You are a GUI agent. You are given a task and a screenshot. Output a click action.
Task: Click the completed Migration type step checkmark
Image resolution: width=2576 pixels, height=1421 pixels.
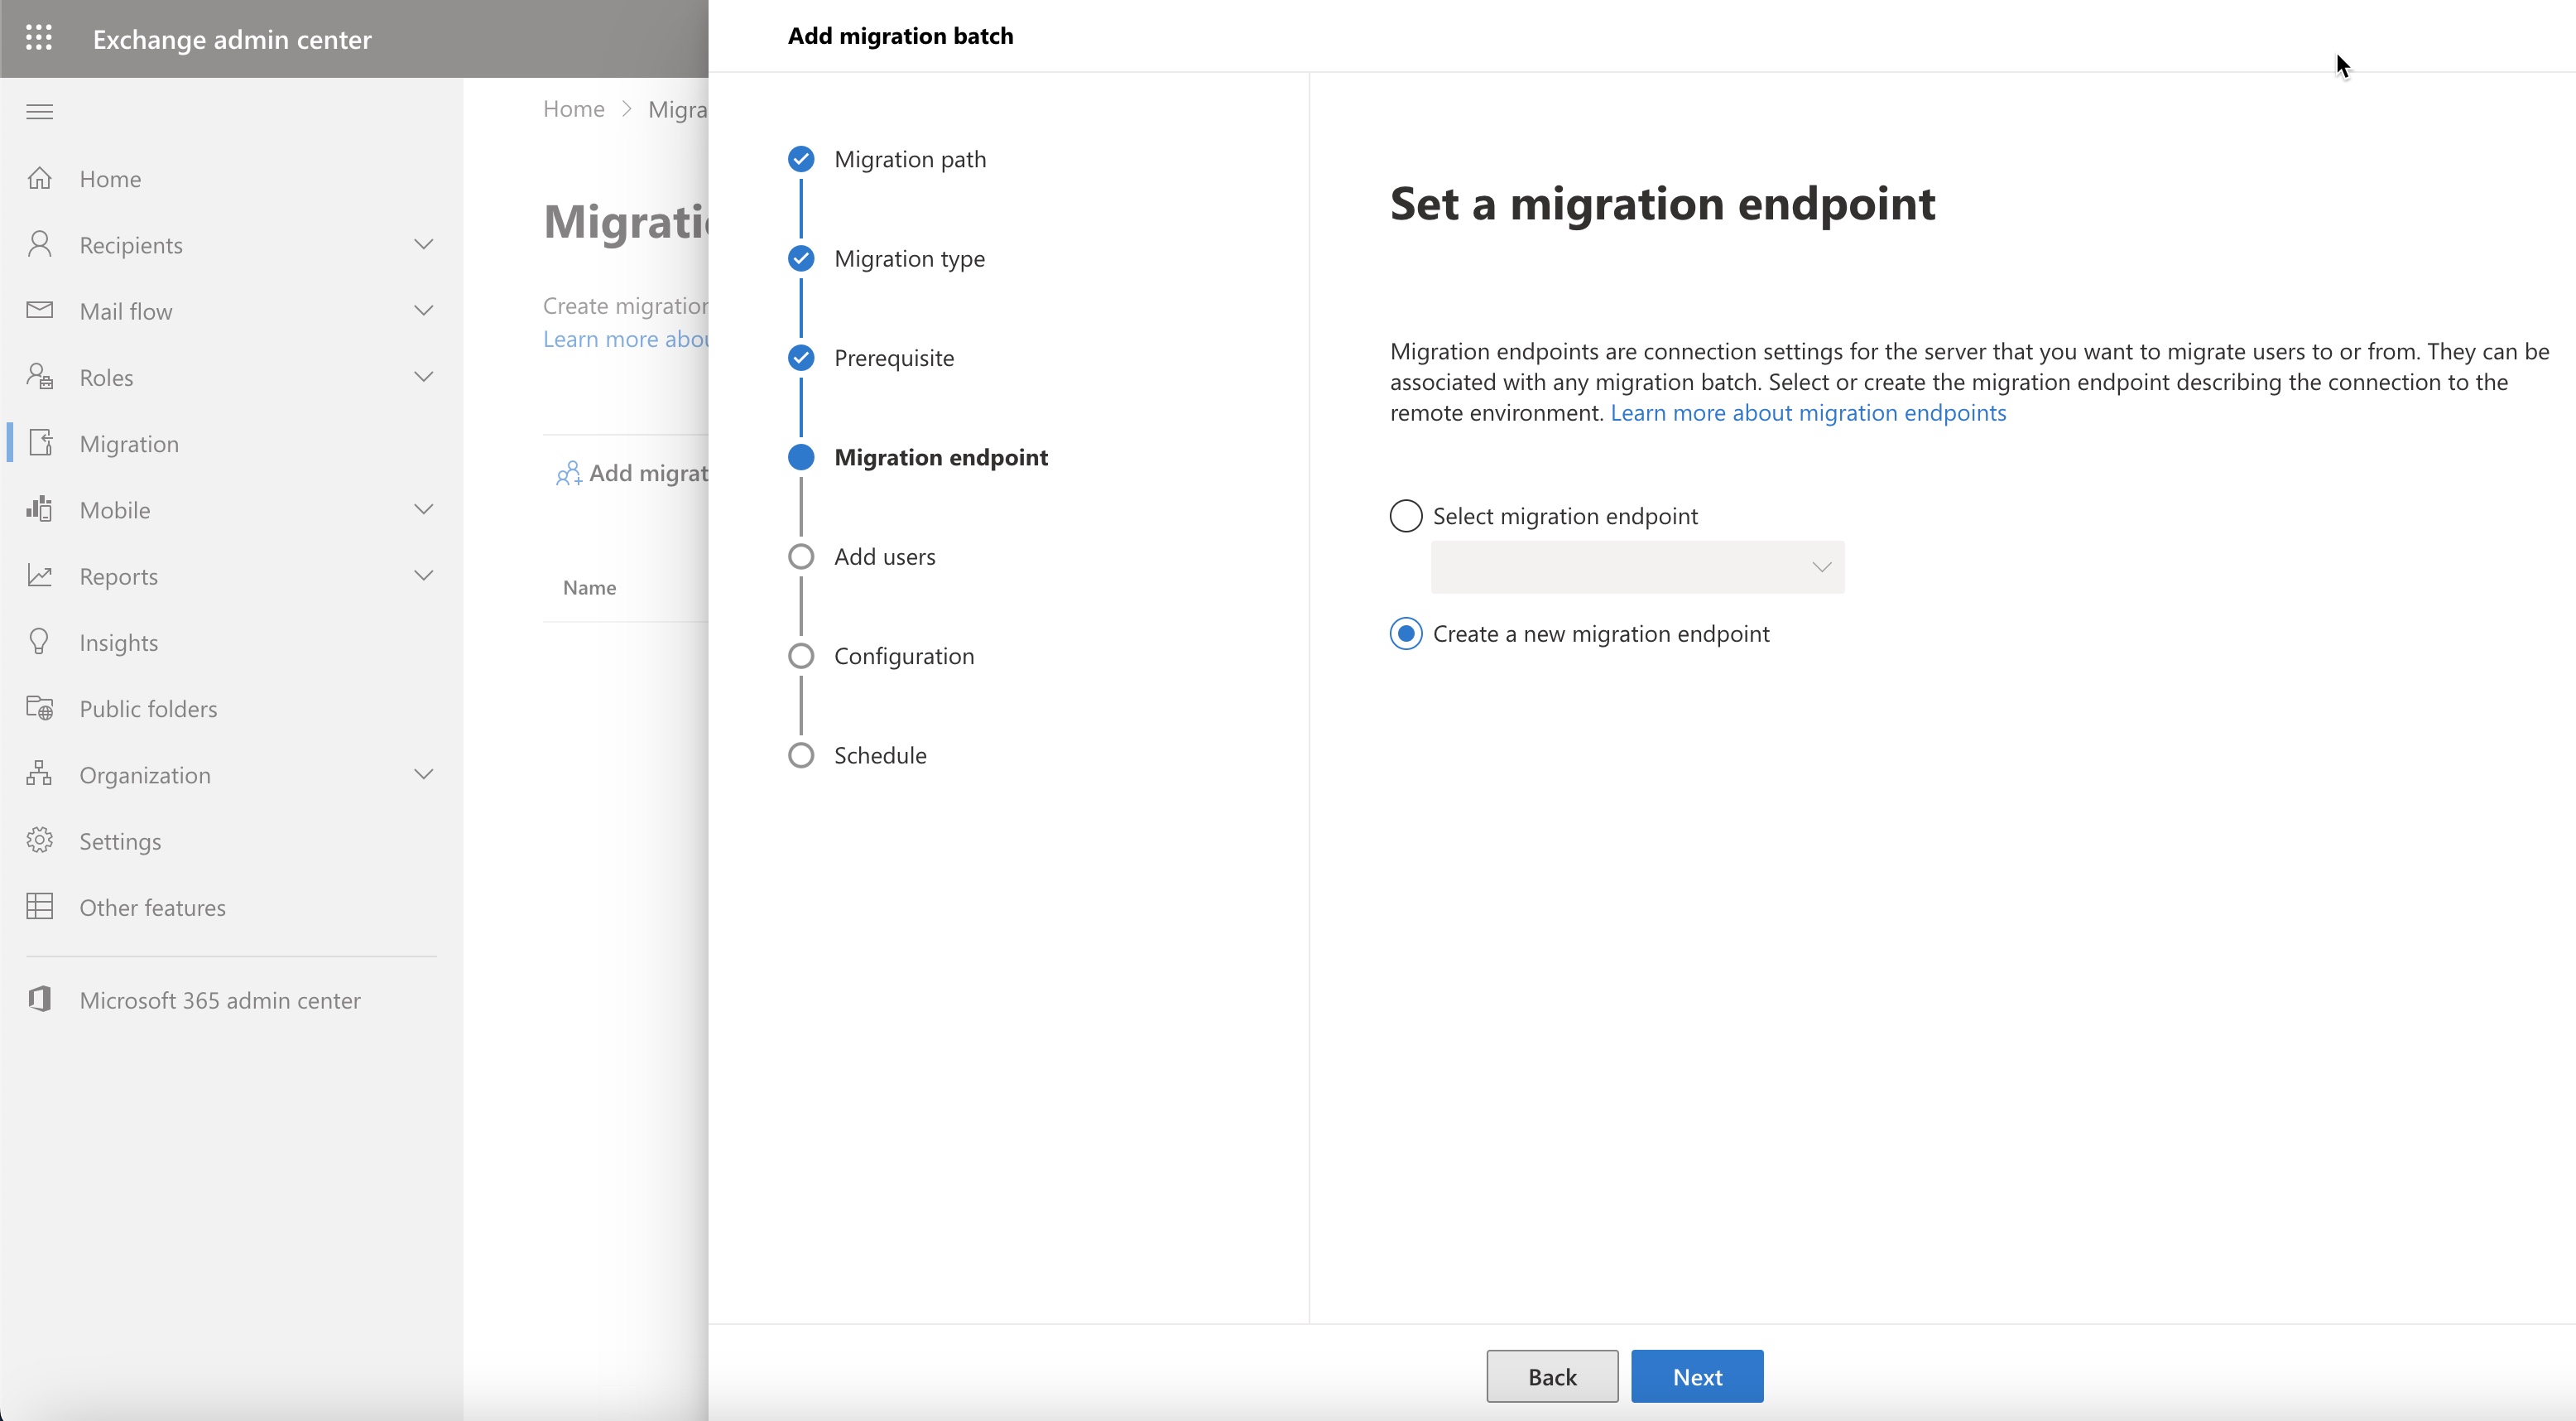801,258
